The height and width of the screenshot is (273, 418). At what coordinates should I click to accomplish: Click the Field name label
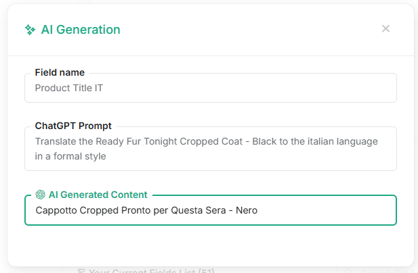(60, 72)
